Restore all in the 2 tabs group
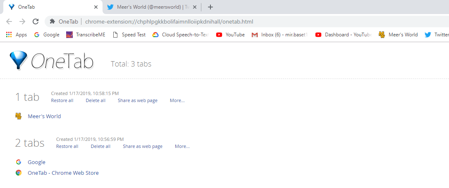The height and width of the screenshot is (188, 449). tap(67, 146)
